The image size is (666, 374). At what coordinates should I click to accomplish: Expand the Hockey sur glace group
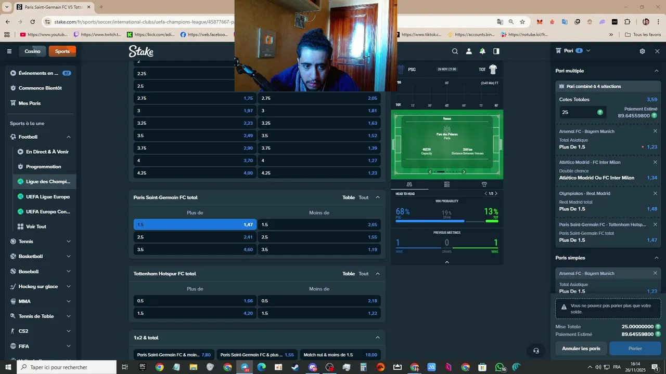point(69,286)
